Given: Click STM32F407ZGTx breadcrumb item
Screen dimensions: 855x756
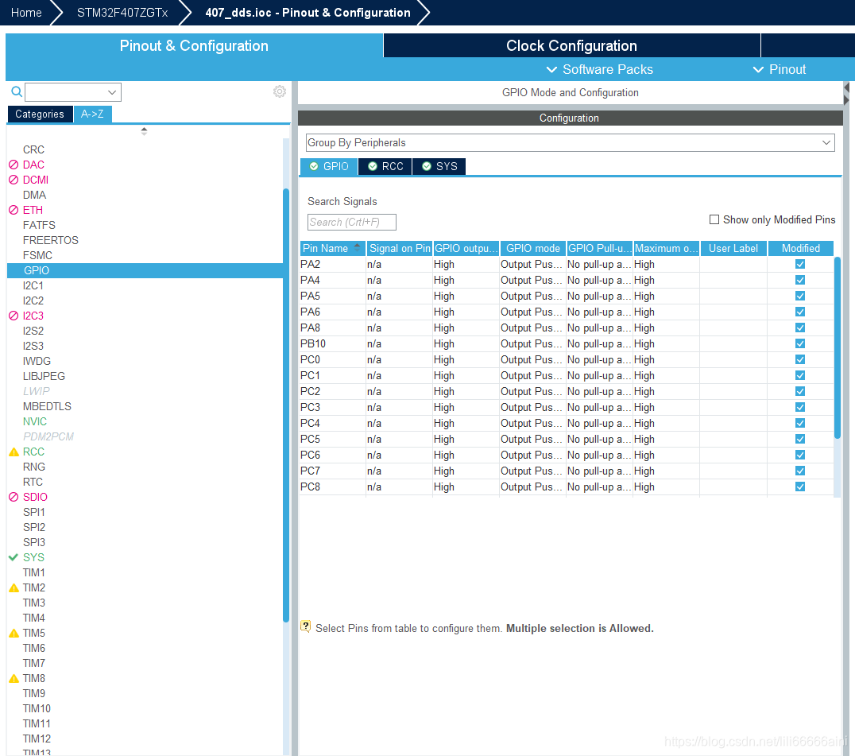Looking at the screenshot, I should coord(122,13).
